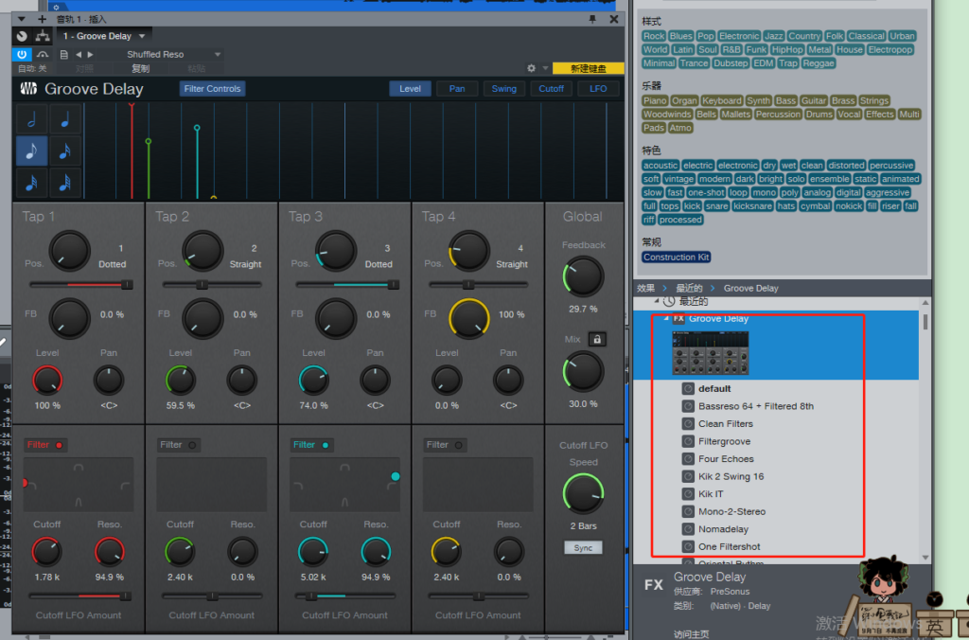The image size is (969, 640).
Task: Toggle the Cutoff LFO Sync button
Action: pos(583,548)
